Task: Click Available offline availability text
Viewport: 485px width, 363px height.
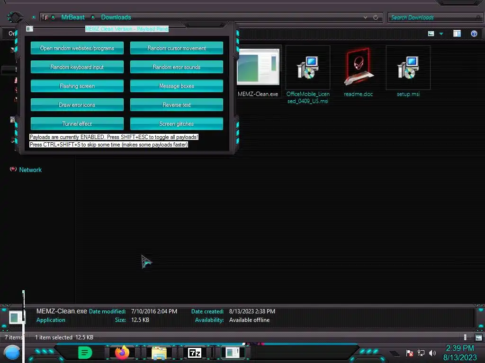Action: tap(249, 320)
